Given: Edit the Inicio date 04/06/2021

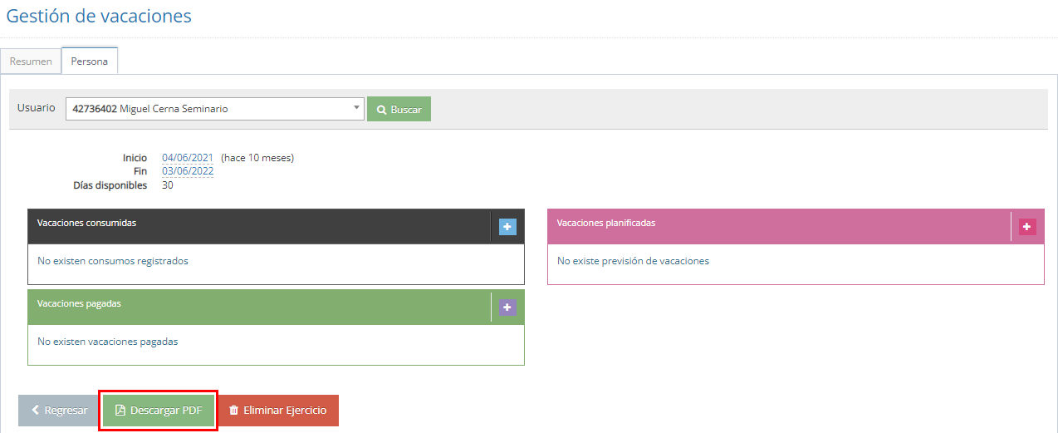Looking at the screenshot, I should [188, 158].
